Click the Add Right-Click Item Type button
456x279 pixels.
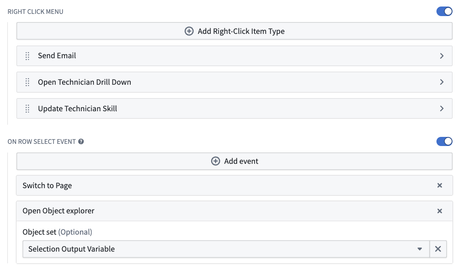(x=235, y=31)
